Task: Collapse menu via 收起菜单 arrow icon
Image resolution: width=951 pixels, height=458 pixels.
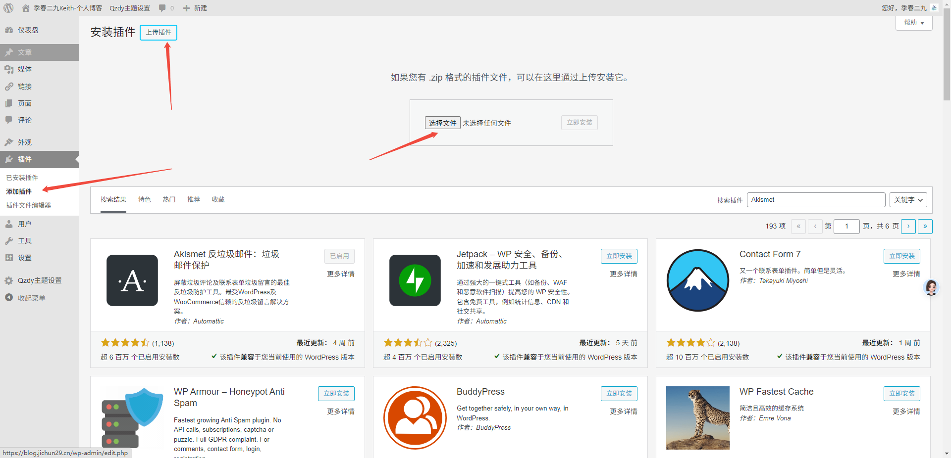Action: [9, 298]
